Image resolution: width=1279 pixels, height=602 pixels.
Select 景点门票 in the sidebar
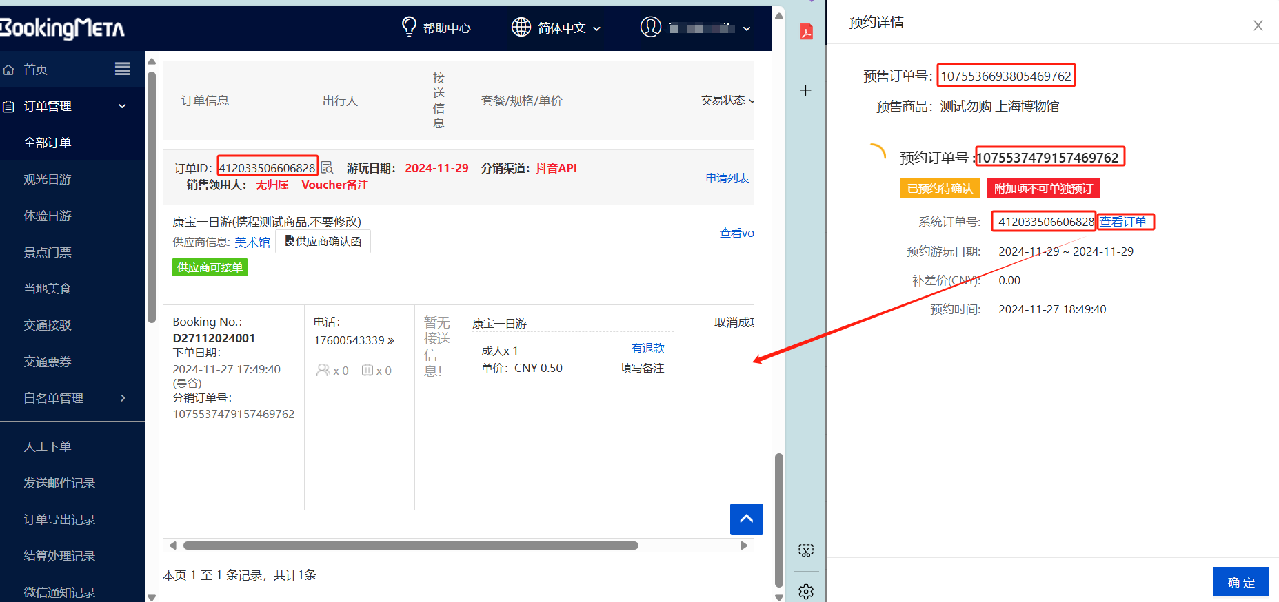pos(48,252)
